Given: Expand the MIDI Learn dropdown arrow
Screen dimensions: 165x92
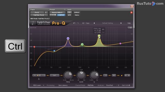Looking at the screenshot, I should 44,85.
